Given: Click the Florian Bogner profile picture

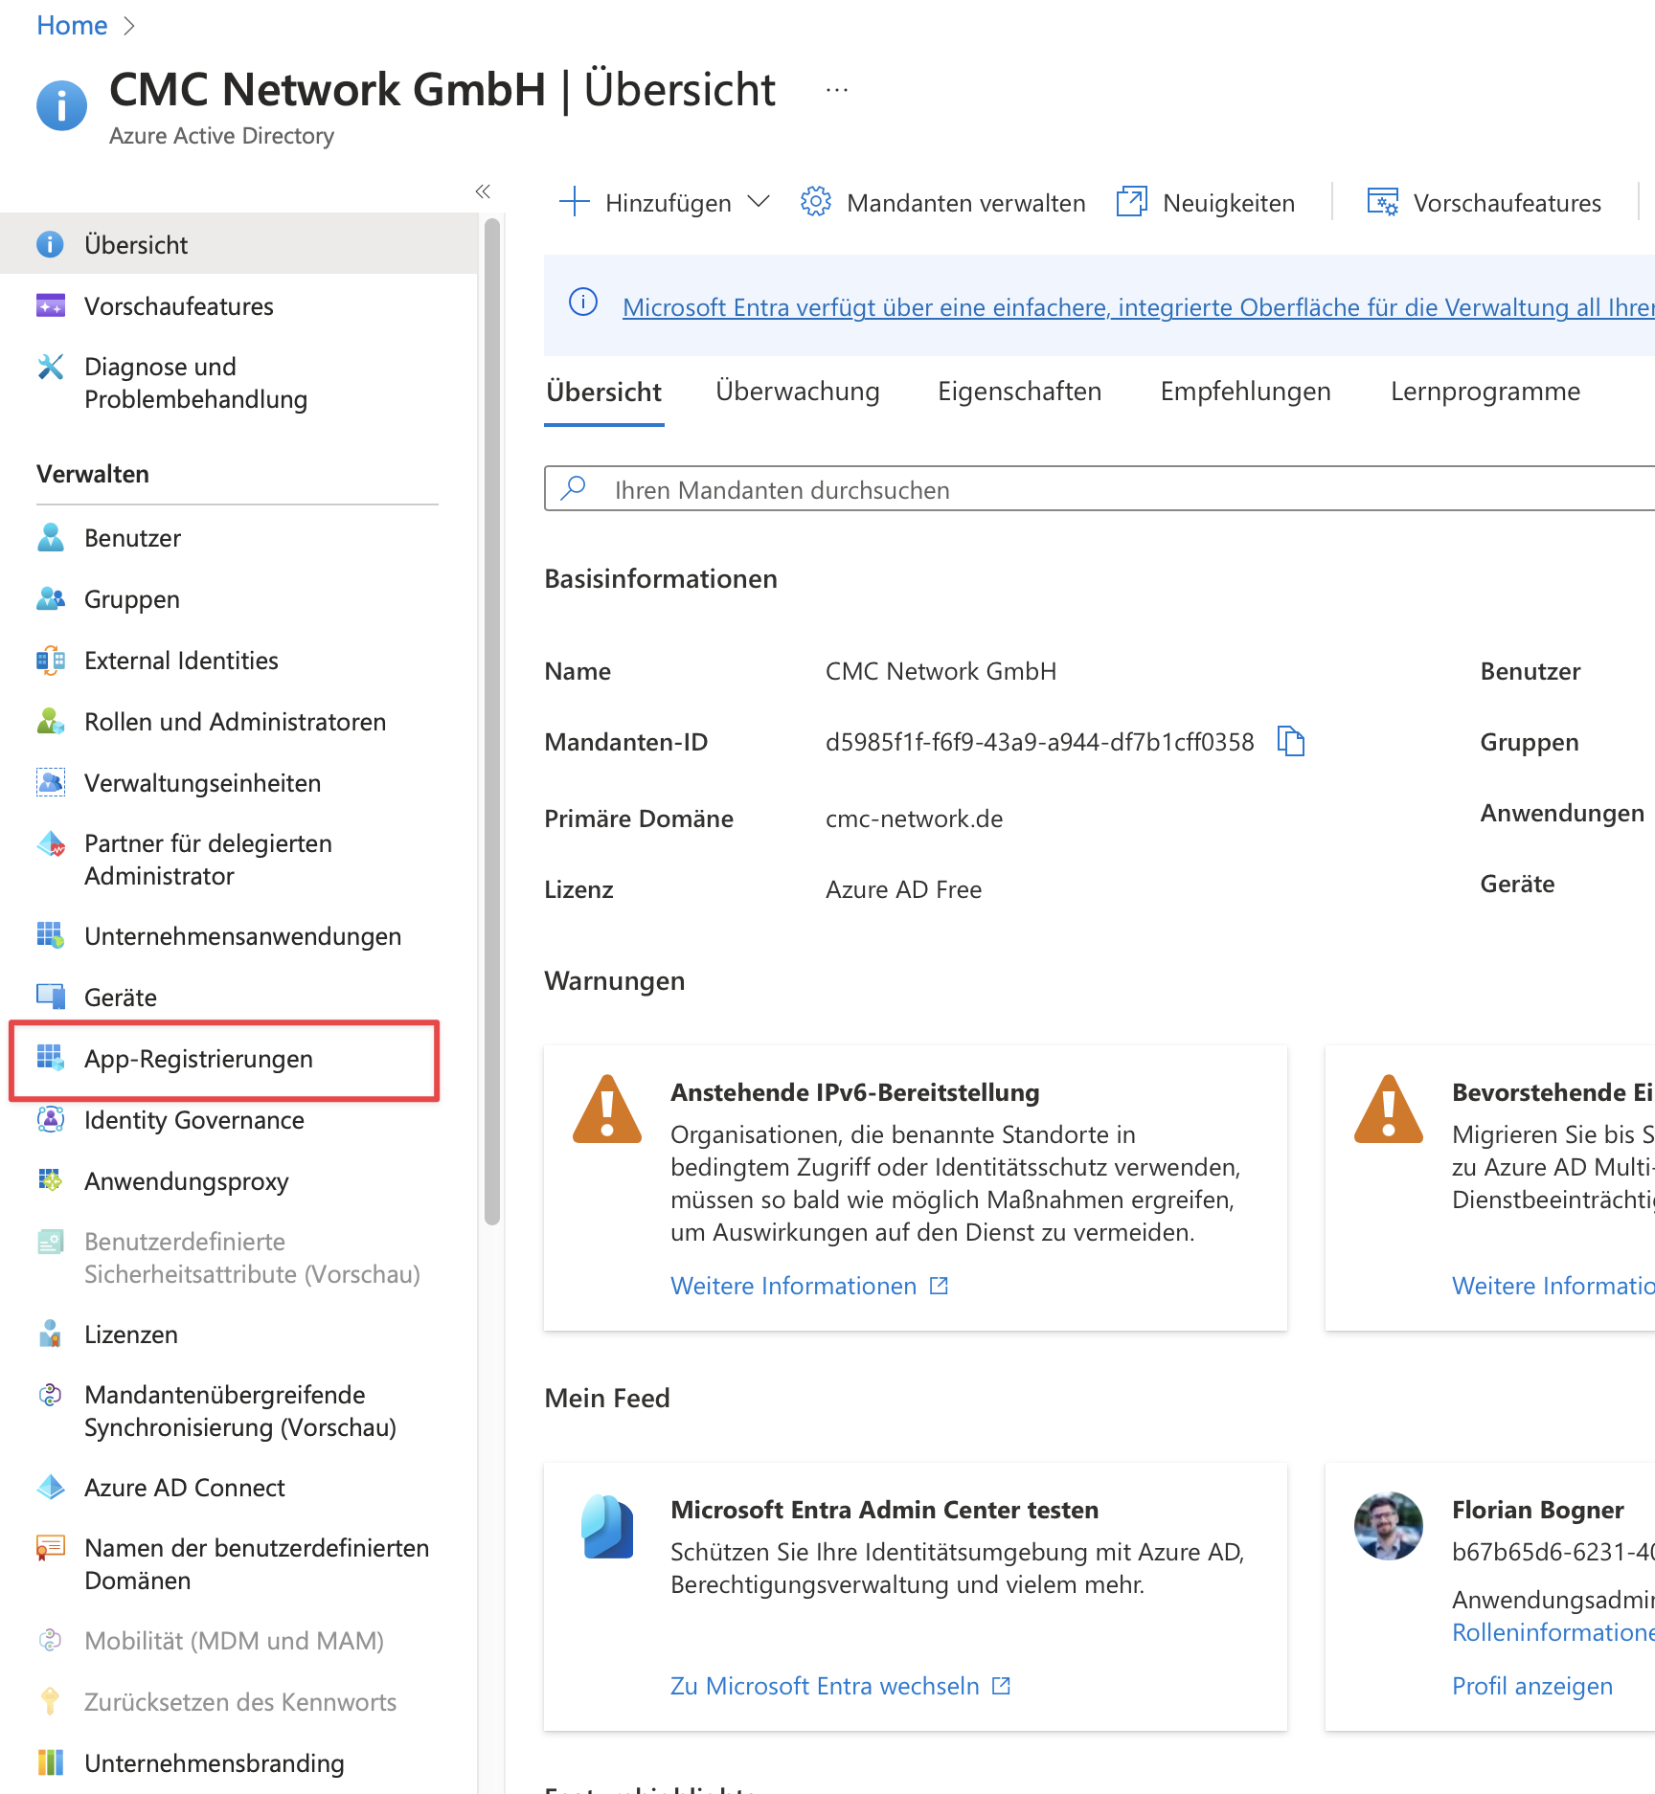Looking at the screenshot, I should click(x=1388, y=1526).
